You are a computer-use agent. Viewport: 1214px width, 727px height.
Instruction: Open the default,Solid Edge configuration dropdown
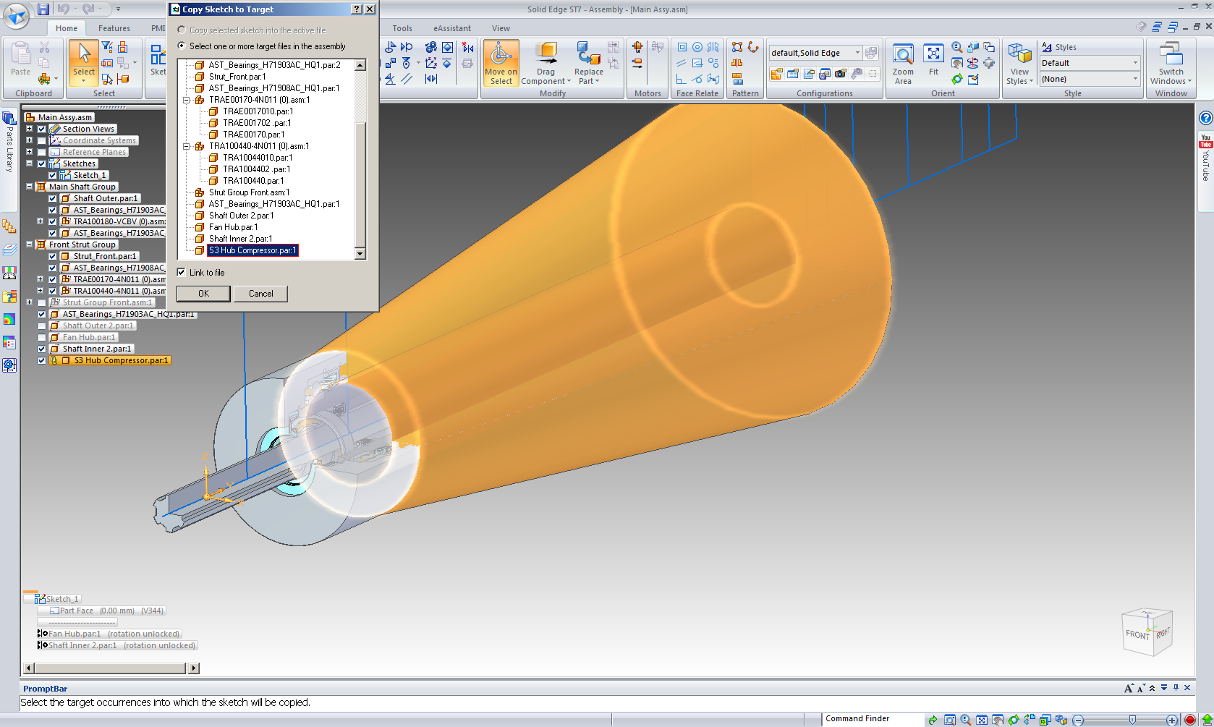coord(857,52)
